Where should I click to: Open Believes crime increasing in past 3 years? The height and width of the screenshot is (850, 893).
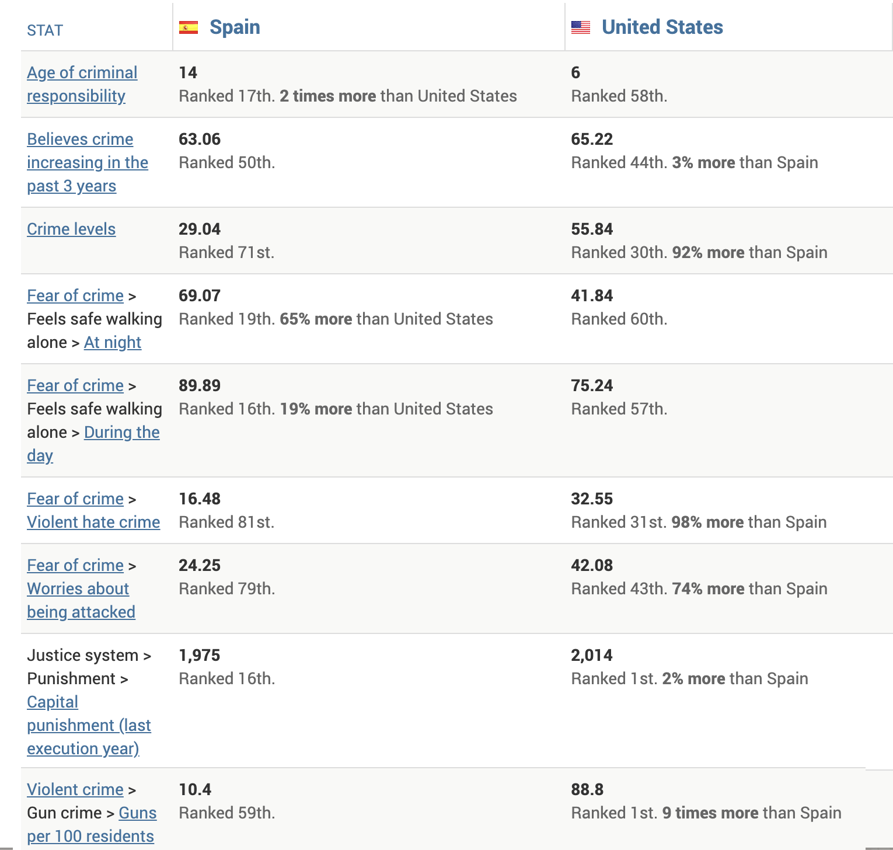click(x=88, y=162)
